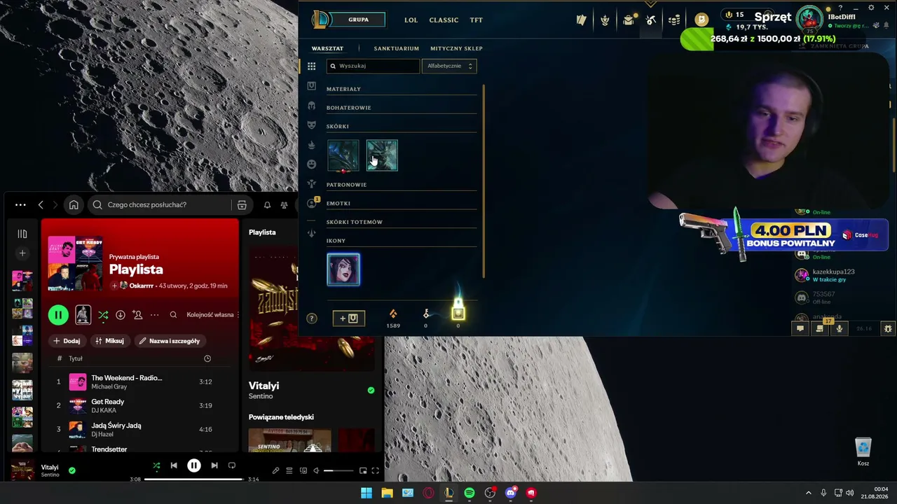Switch to TFT tab
This screenshot has height=504, width=897.
point(477,20)
